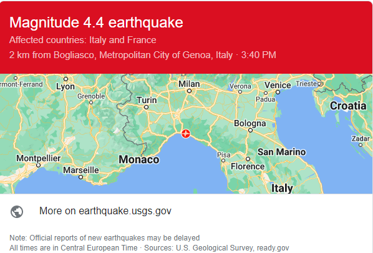Click the Zadar city marker

[x=361, y=145]
